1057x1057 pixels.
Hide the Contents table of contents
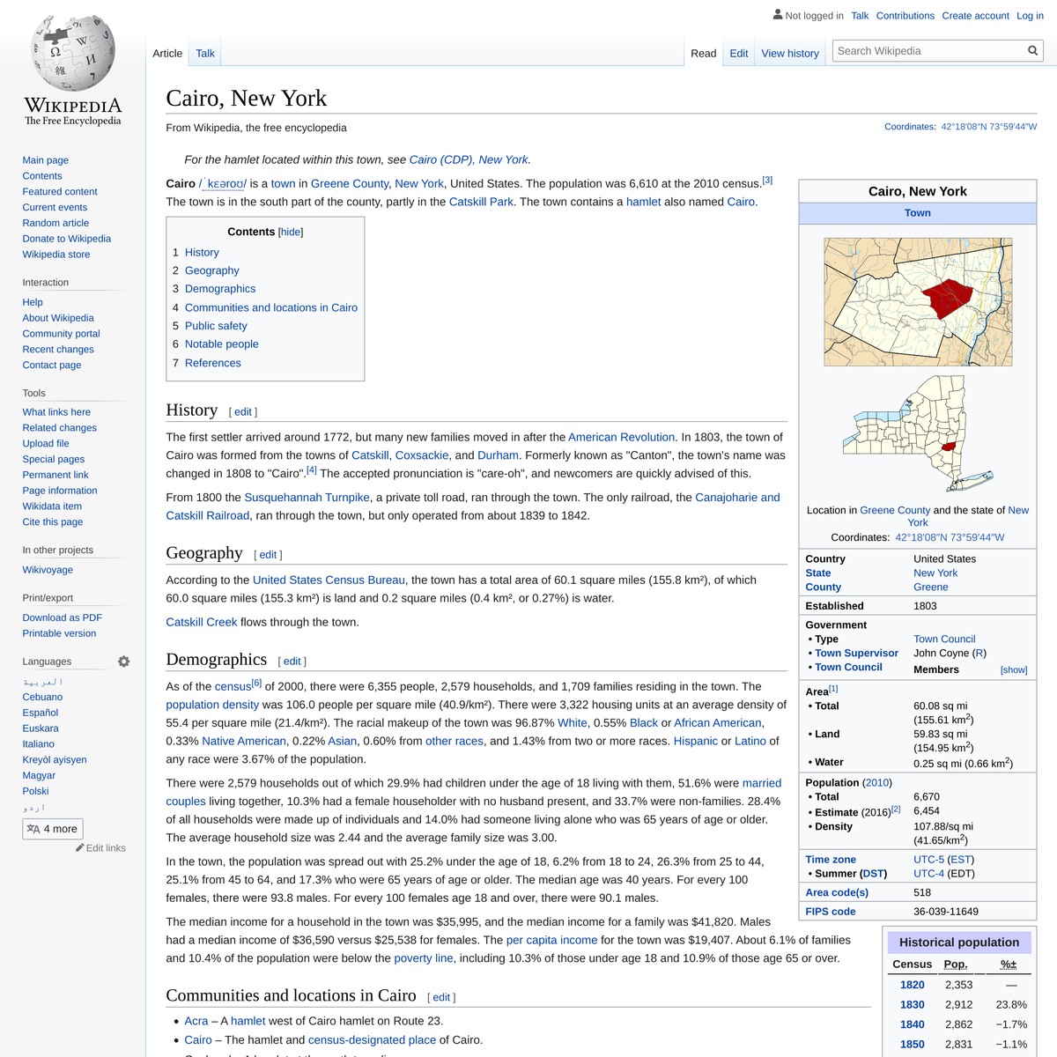tap(291, 232)
